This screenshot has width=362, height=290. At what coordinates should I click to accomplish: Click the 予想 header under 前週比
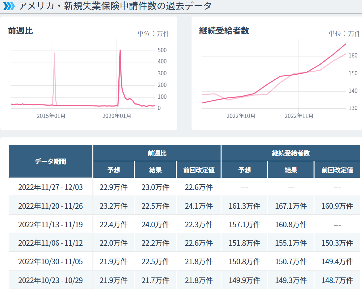(x=113, y=170)
